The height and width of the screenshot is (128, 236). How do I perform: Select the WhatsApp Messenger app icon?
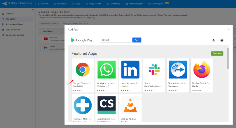pos(106,70)
